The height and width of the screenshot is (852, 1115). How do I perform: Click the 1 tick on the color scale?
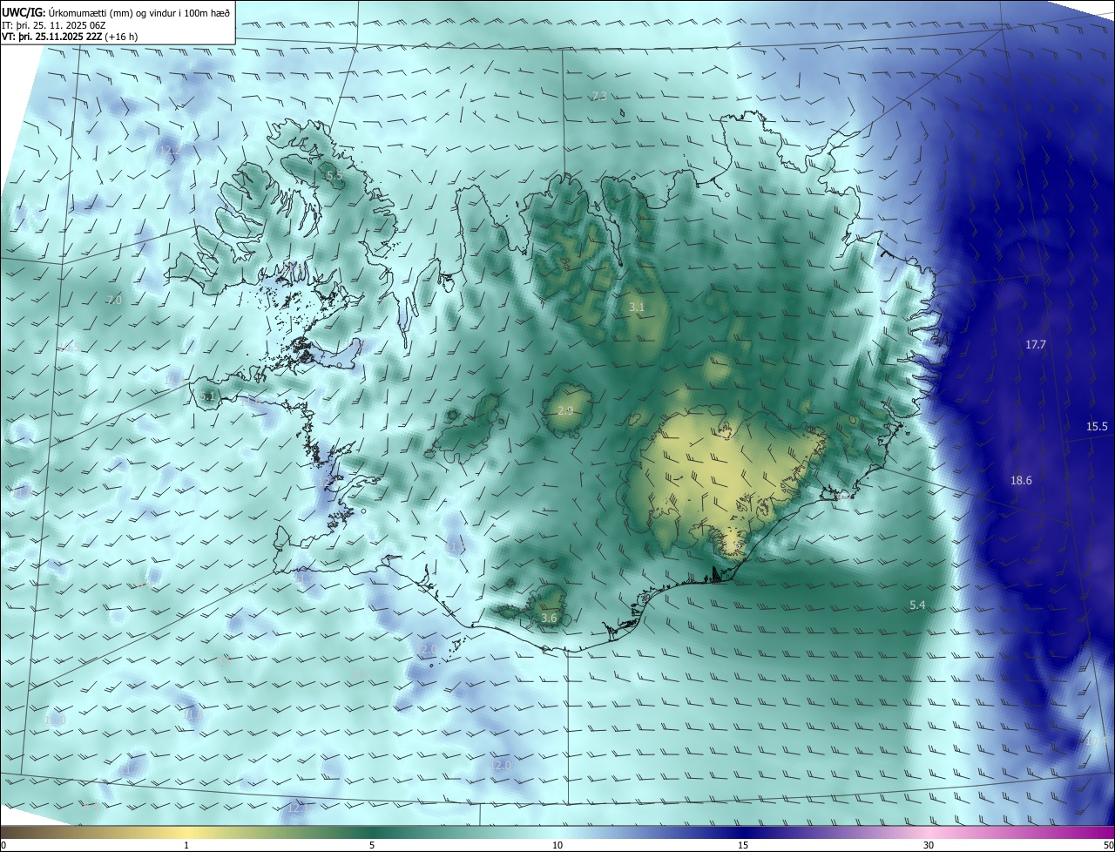(x=186, y=845)
